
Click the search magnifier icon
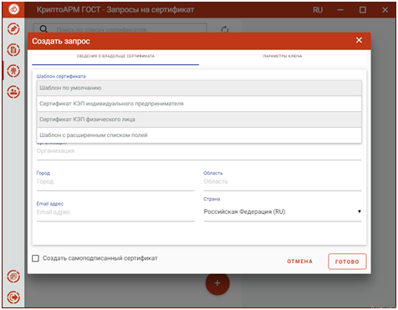[43, 29]
